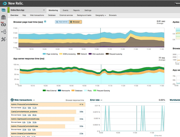Screen dimensions: 180x137
Task: Open the 10.1s browser trace link
Action: tap(24, 108)
